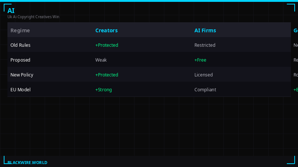Open the BLACKWIRE.WORLD footer link
This screenshot has height=167, width=298.
[x=27, y=163]
